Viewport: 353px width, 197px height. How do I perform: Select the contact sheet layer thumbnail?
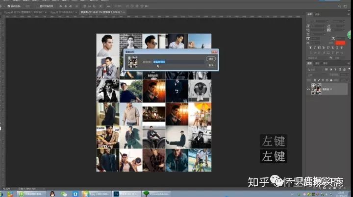pos(316,89)
